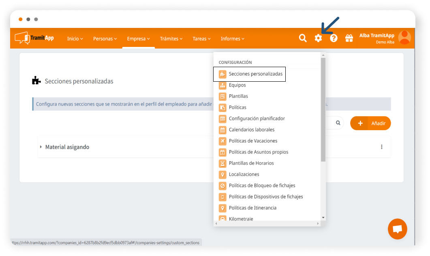Choose Políticas de Vacaciones from menu
Image resolution: width=430 pixels, height=256 pixels.
pyautogui.click(x=253, y=141)
